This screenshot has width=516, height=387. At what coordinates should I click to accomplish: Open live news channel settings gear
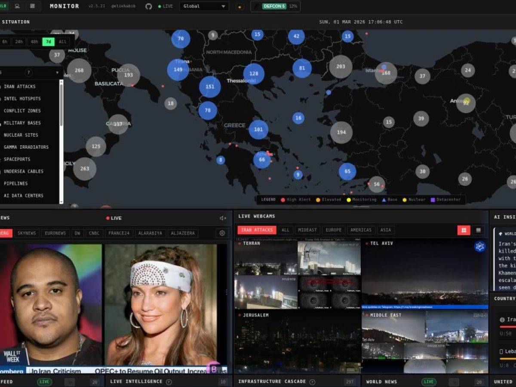(x=222, y=233)
